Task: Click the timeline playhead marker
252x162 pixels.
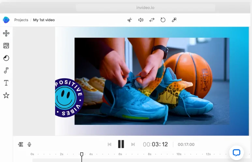Action: 82,155
